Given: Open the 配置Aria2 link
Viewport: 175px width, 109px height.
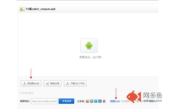Looking at the screenshot, I should (x=115, y=101).
